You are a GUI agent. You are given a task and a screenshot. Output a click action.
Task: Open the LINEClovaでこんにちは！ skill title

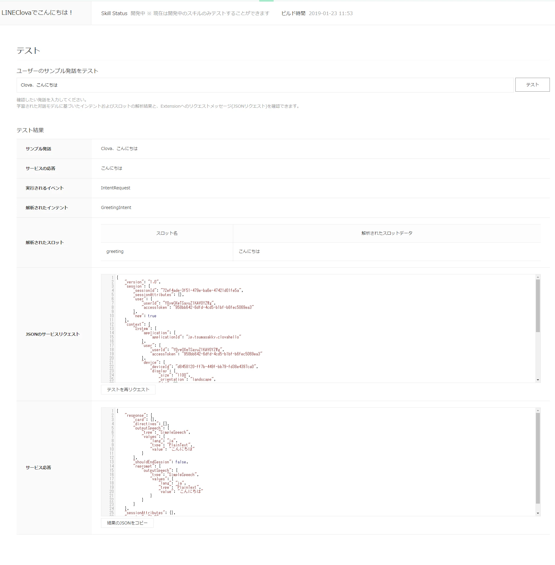click(x=37, y=13)
